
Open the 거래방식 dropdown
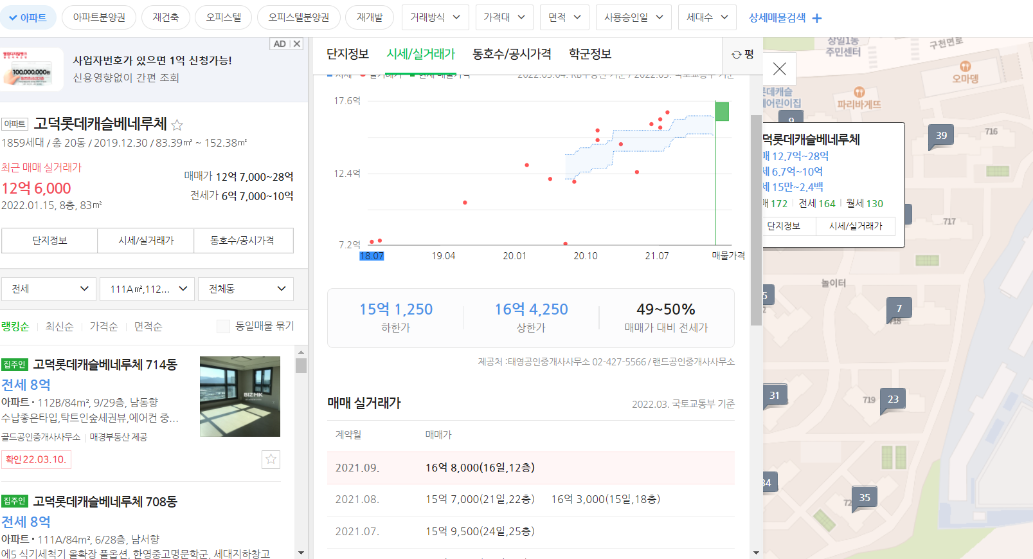(x=435, y=17)
